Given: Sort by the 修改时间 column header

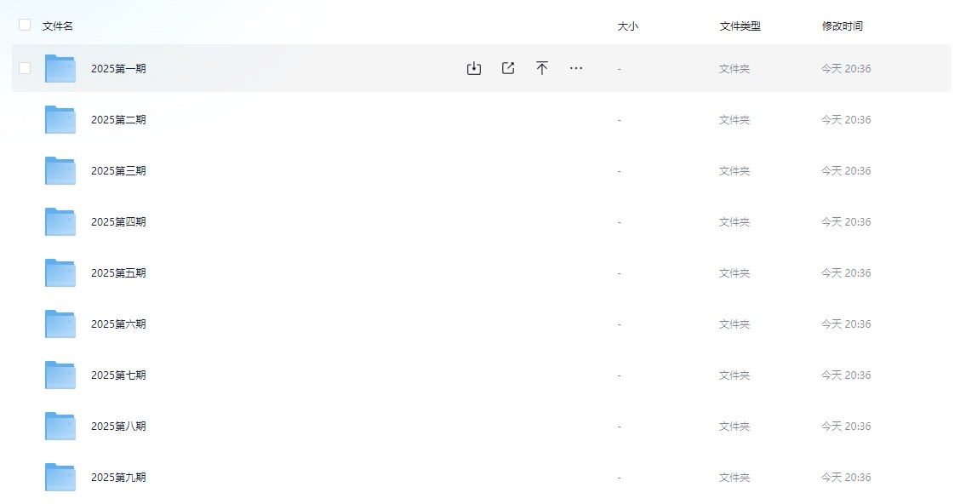Looking at the screenshot, I should [x=843, y=26].
